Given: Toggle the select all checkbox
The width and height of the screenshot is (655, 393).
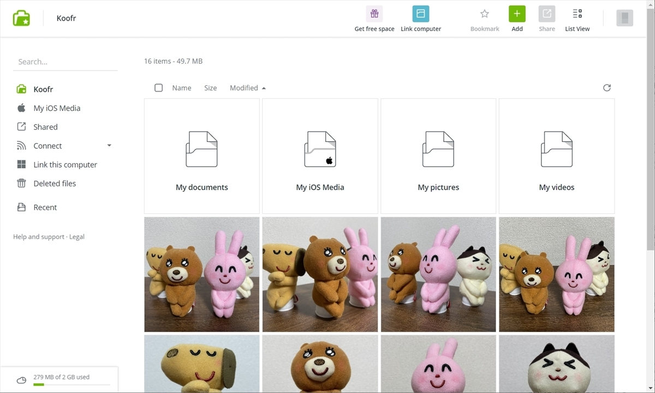Looking at the screenshot, I should 158,88.
